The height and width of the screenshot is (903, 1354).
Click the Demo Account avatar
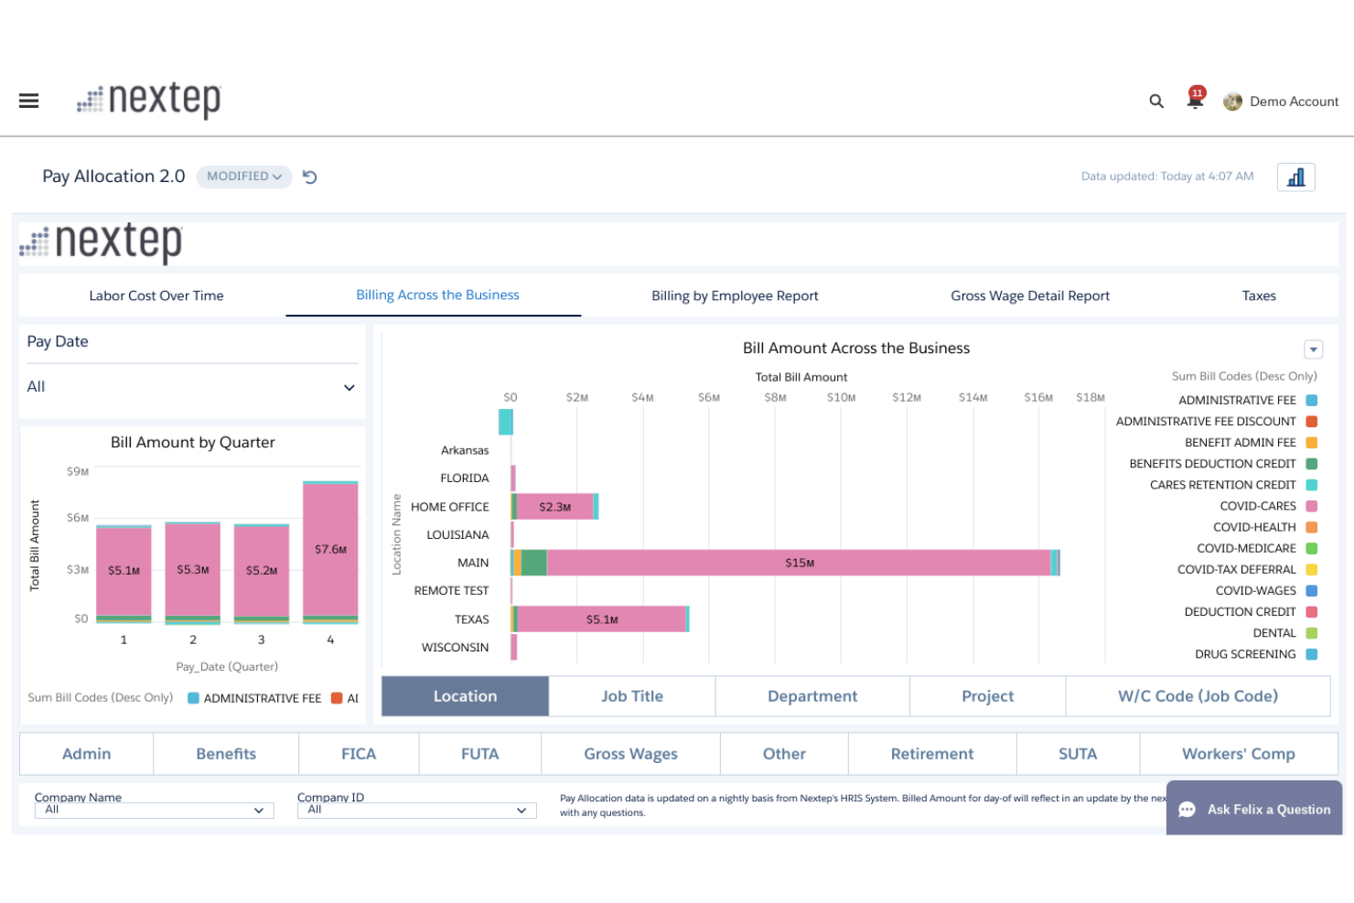coord(1232,102)
